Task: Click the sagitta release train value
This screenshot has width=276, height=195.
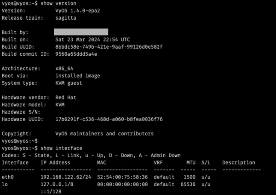Action: click(66, 18)
